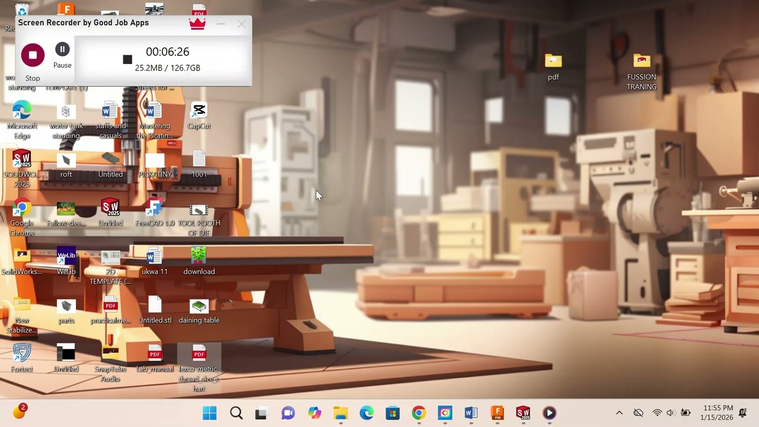Show hidden system tray icons
Viewport: 759px width, 427px height.
pos(619,413)
